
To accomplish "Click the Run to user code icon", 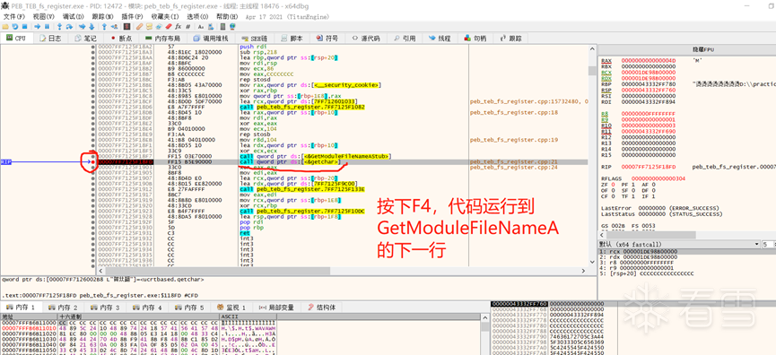I will tap(114, 26).
